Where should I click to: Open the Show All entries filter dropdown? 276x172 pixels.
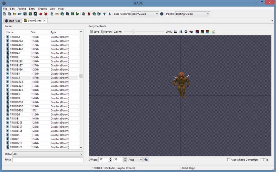coord(48,154)
